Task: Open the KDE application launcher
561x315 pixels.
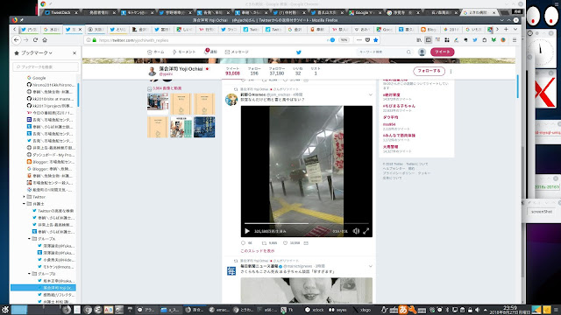Action: (x=5, y=310)
